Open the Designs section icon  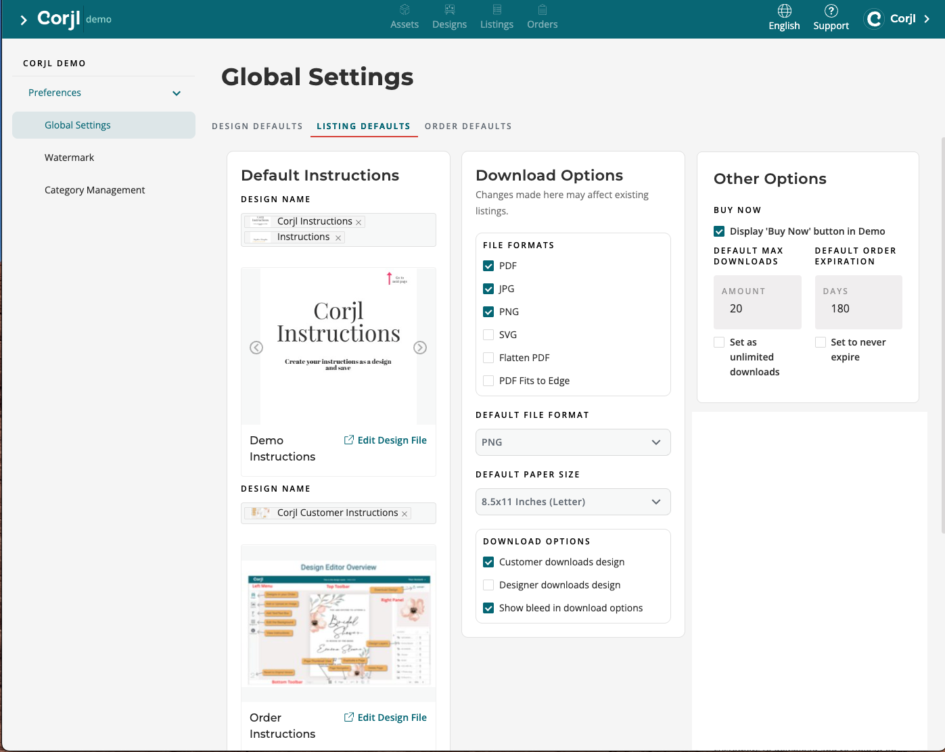pos(449,10)
